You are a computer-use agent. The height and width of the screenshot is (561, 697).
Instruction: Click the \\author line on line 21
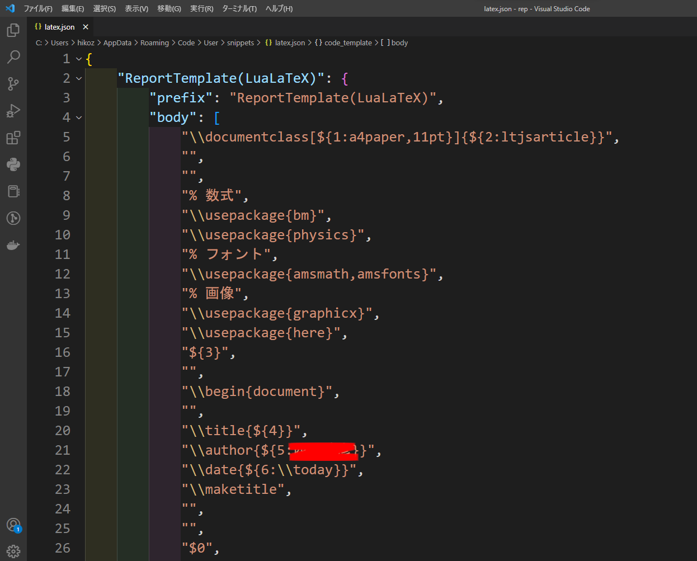pos(278,450)
